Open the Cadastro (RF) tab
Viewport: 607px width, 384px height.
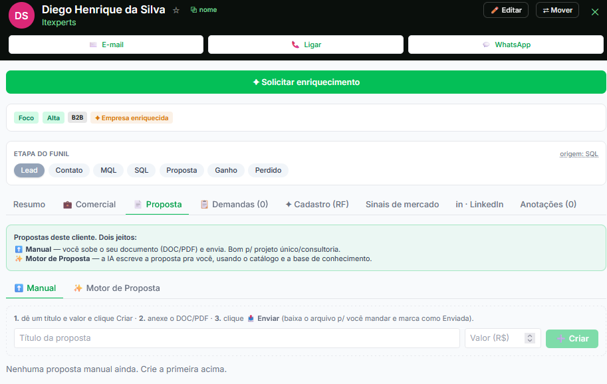316,204
